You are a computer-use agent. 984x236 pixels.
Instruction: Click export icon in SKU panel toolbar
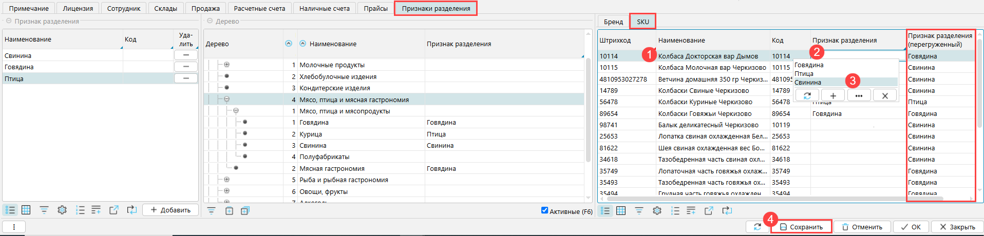709,210
